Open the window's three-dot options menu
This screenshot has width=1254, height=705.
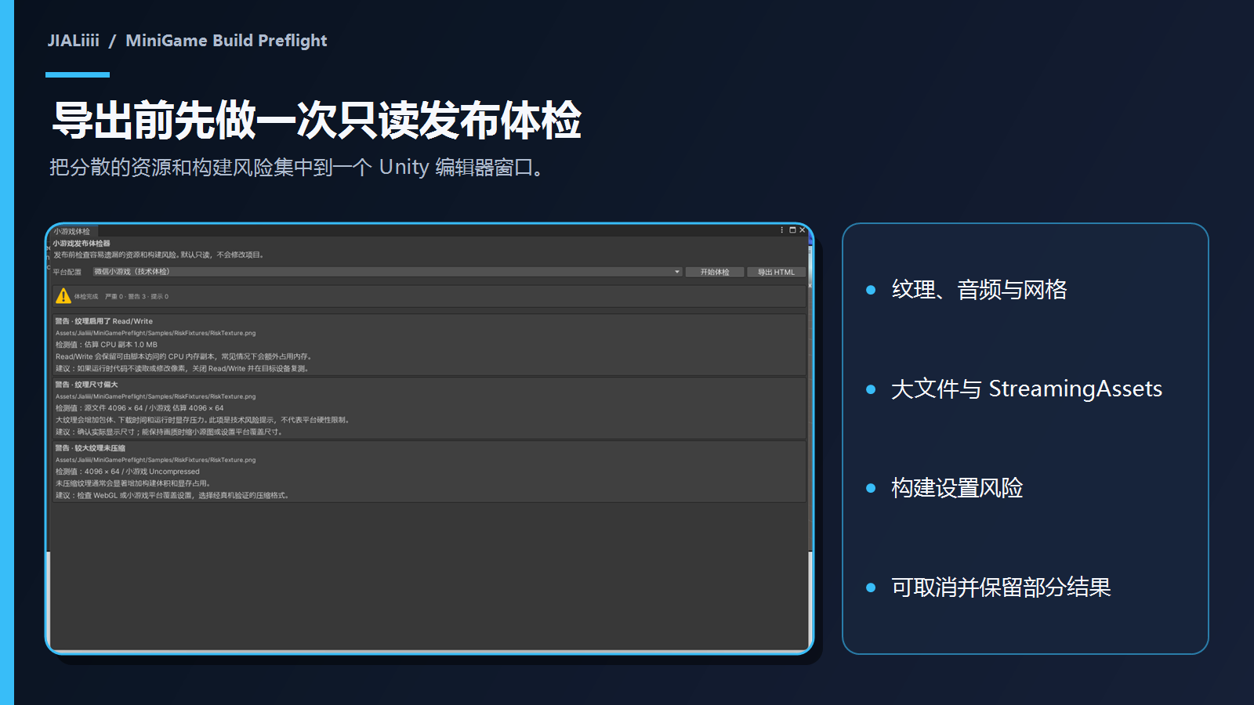[781, 230]
